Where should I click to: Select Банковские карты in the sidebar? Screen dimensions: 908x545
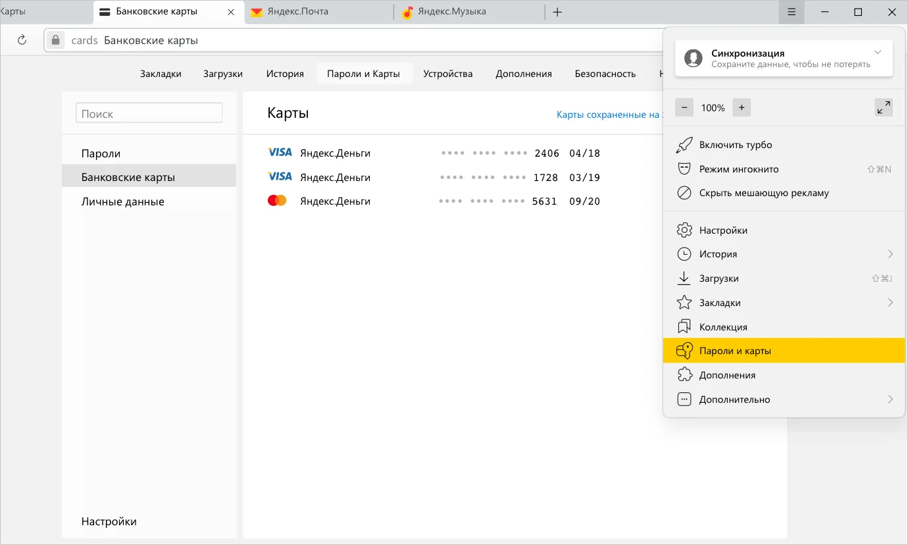point(149,177)
